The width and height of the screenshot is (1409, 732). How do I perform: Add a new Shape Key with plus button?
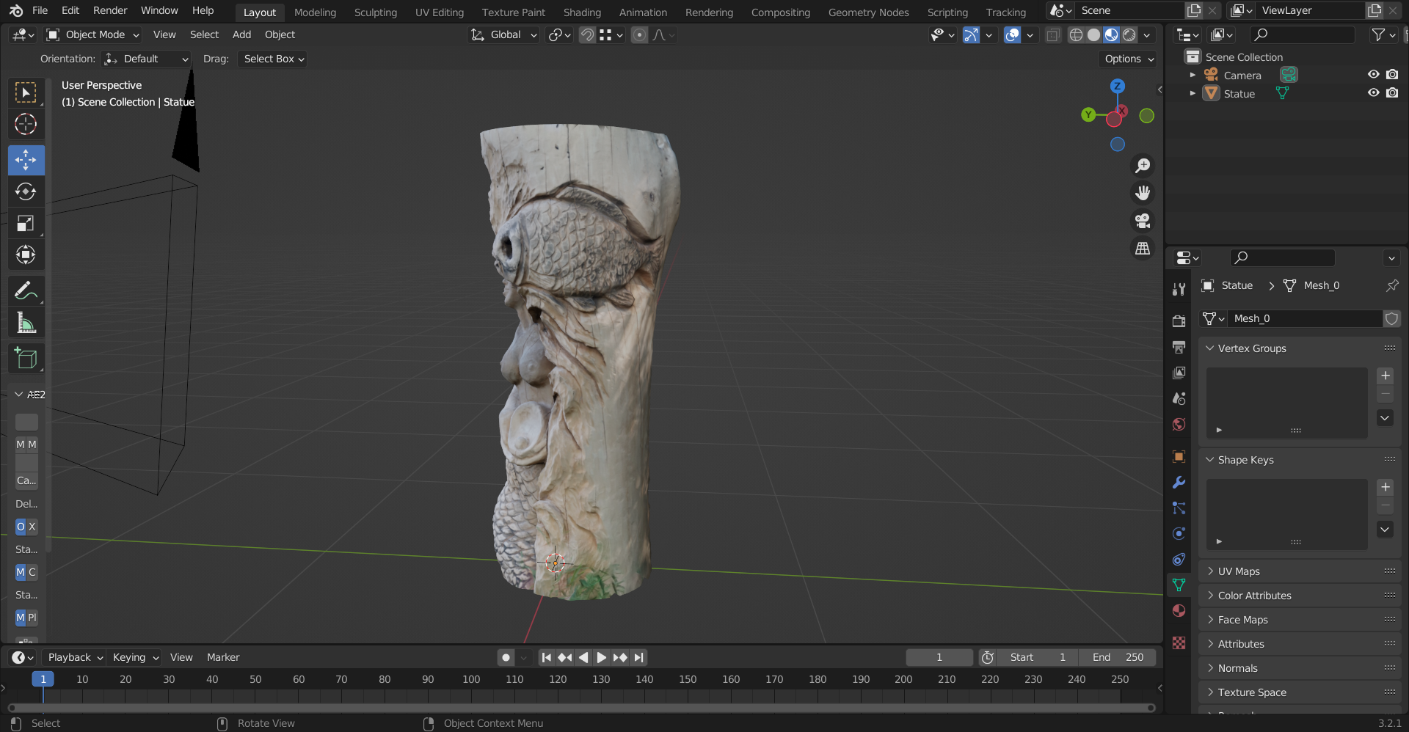coord(1386,486)
